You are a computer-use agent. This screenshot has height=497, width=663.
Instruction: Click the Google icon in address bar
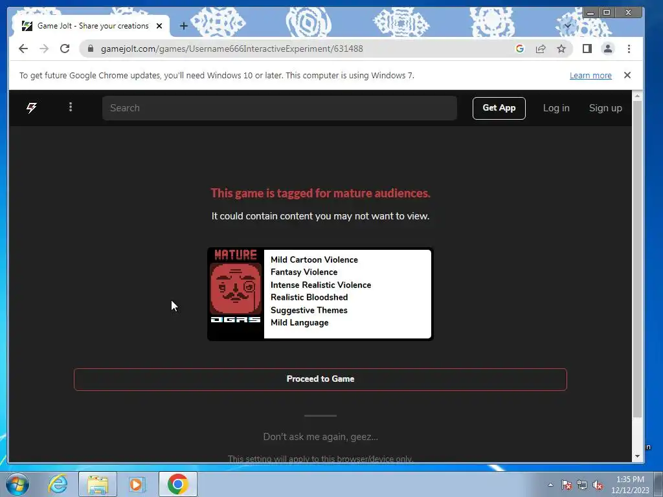520,49
